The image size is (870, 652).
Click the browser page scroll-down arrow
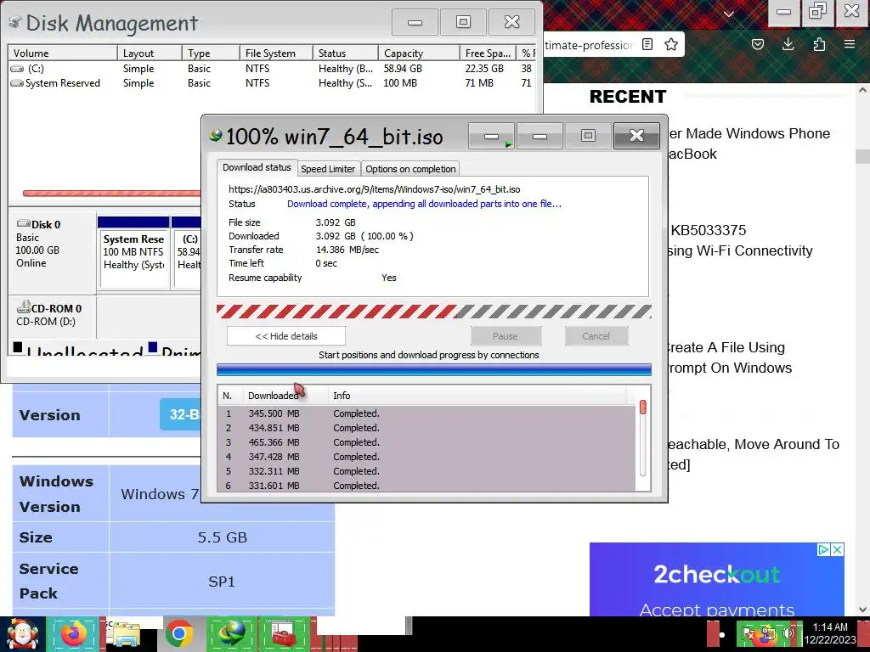tap(863, 609)
